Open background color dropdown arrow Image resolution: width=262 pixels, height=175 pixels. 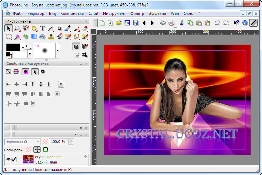30,54
